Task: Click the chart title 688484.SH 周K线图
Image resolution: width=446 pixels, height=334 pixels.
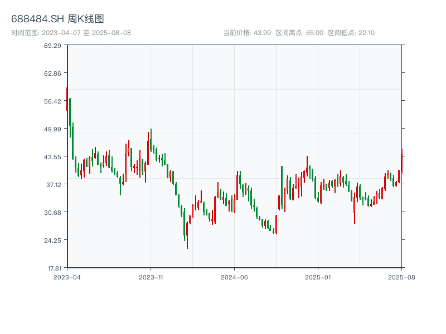Action: pyautogui.click(x=57, y=19)
